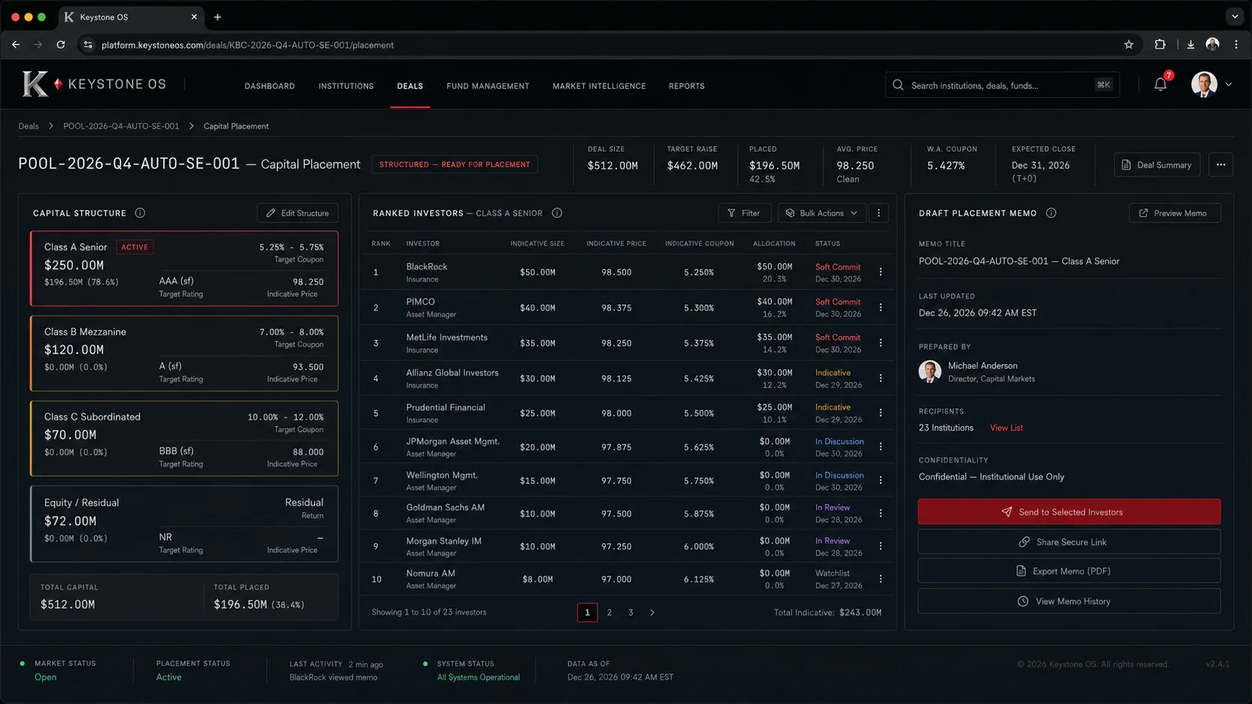Open the Morgan Stanley IM row menu
This screenshot has width=1252, height=704.
tap(881, 546)
